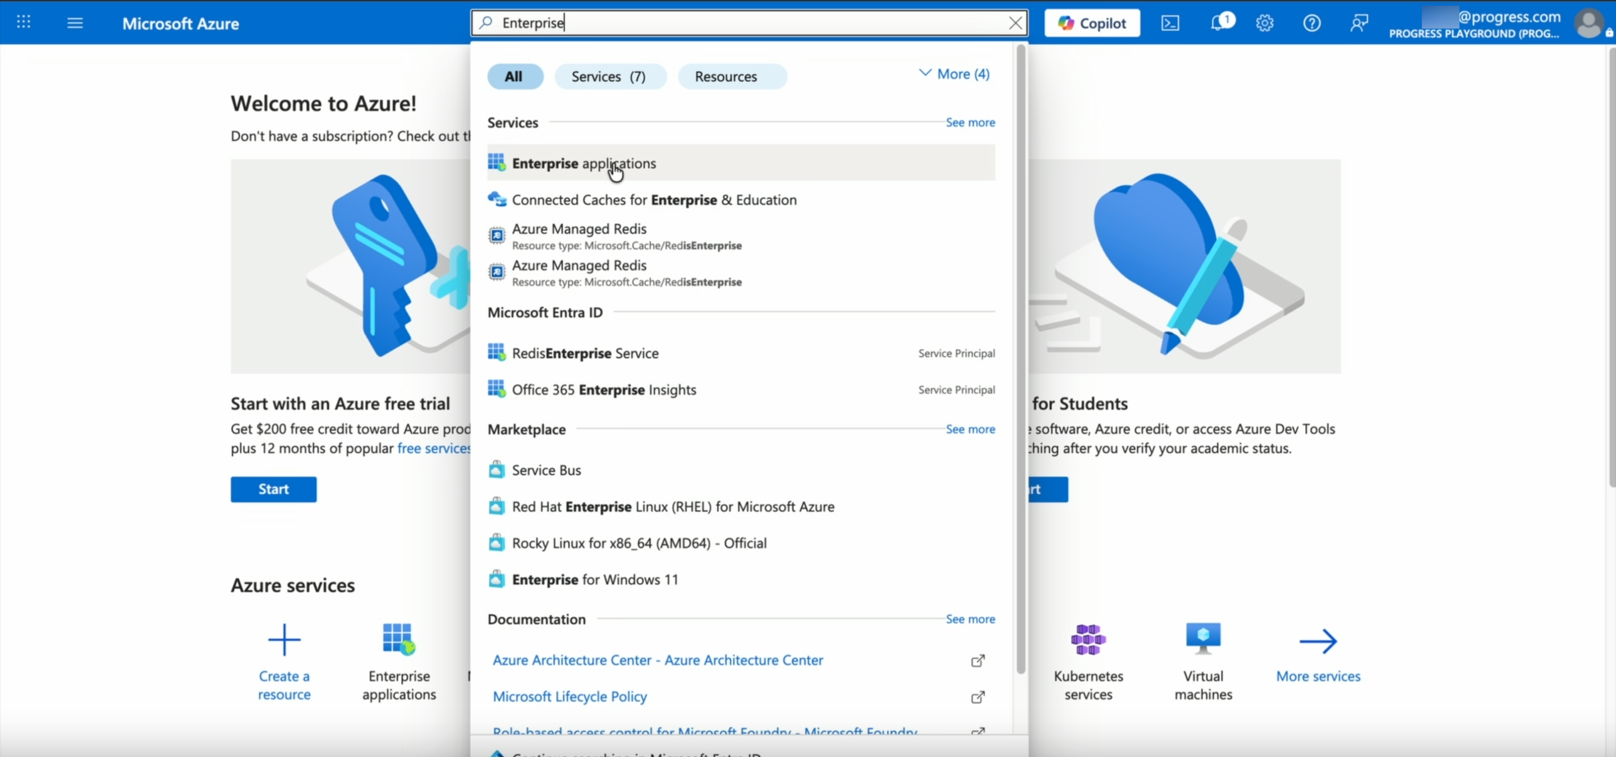The width and height of the screenshot is (1616, 757).
Task: Click the Service Bus marketplace text
Action: 547,470
